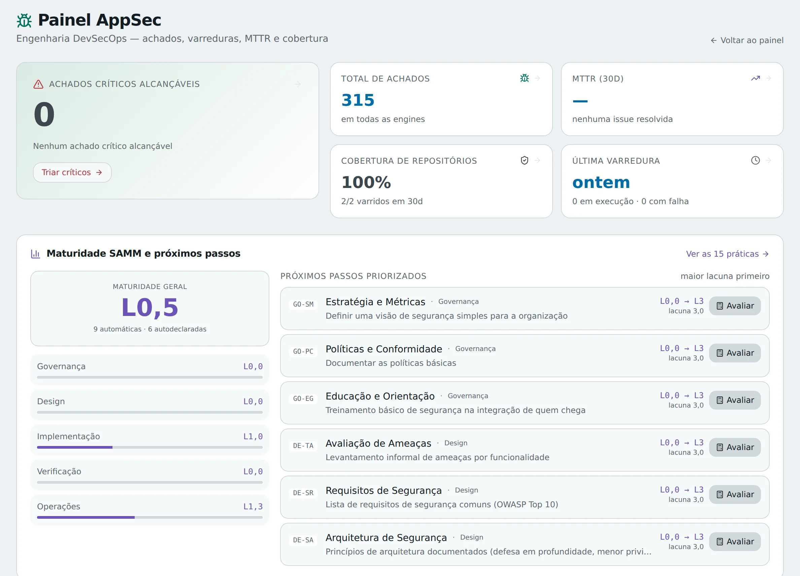Click the shield icon in Cobertura de Repositórios

coord(525,160)
